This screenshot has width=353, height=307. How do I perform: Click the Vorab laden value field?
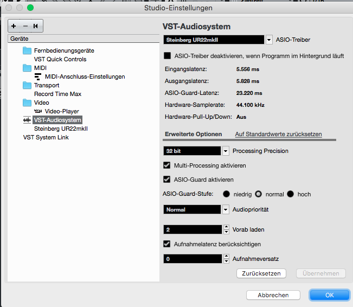[192, 229]
